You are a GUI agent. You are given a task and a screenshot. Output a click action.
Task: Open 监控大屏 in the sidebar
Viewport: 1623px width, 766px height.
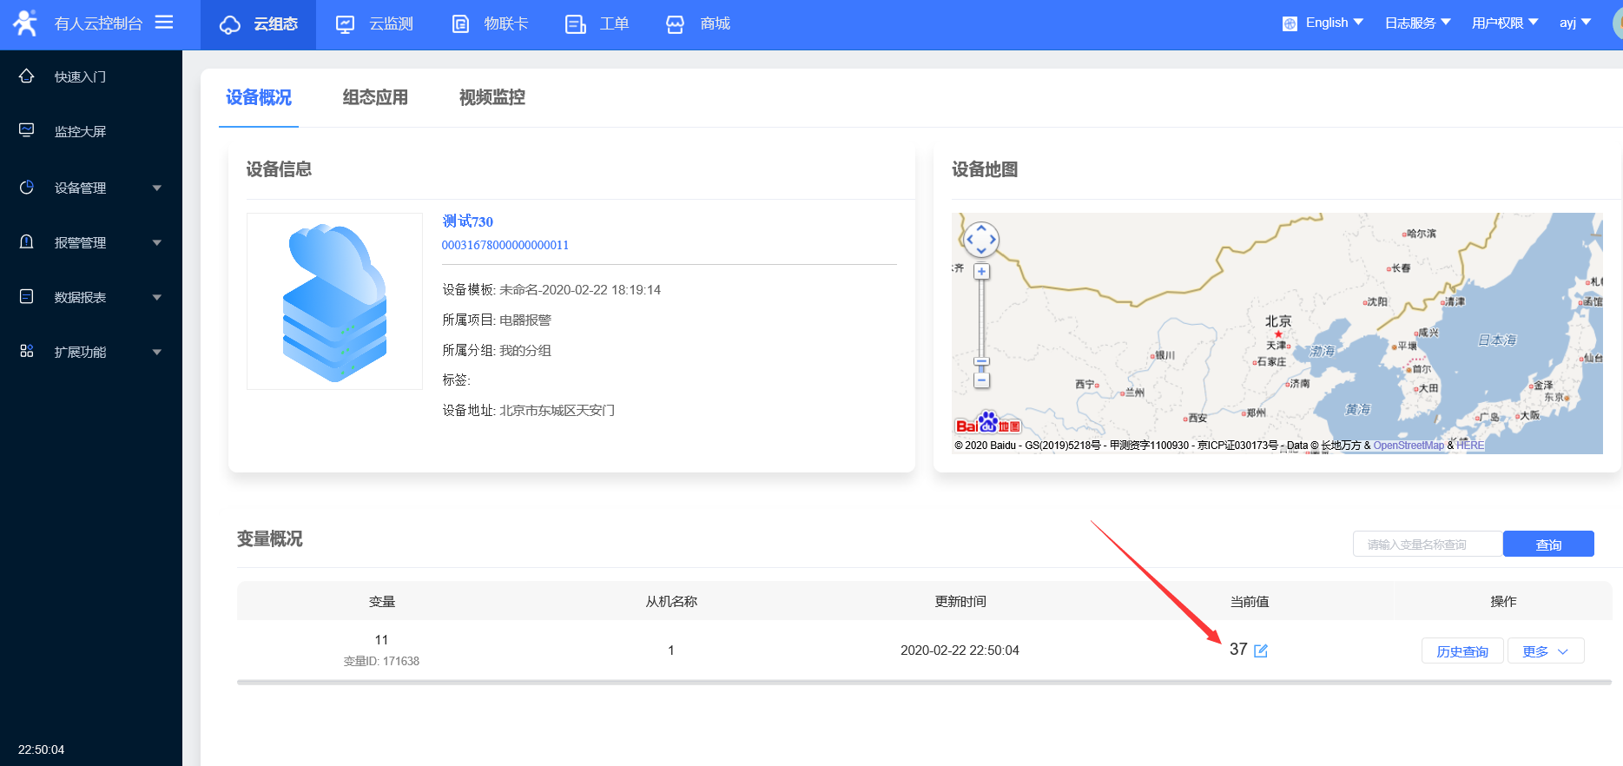click(x=80, y=132)
